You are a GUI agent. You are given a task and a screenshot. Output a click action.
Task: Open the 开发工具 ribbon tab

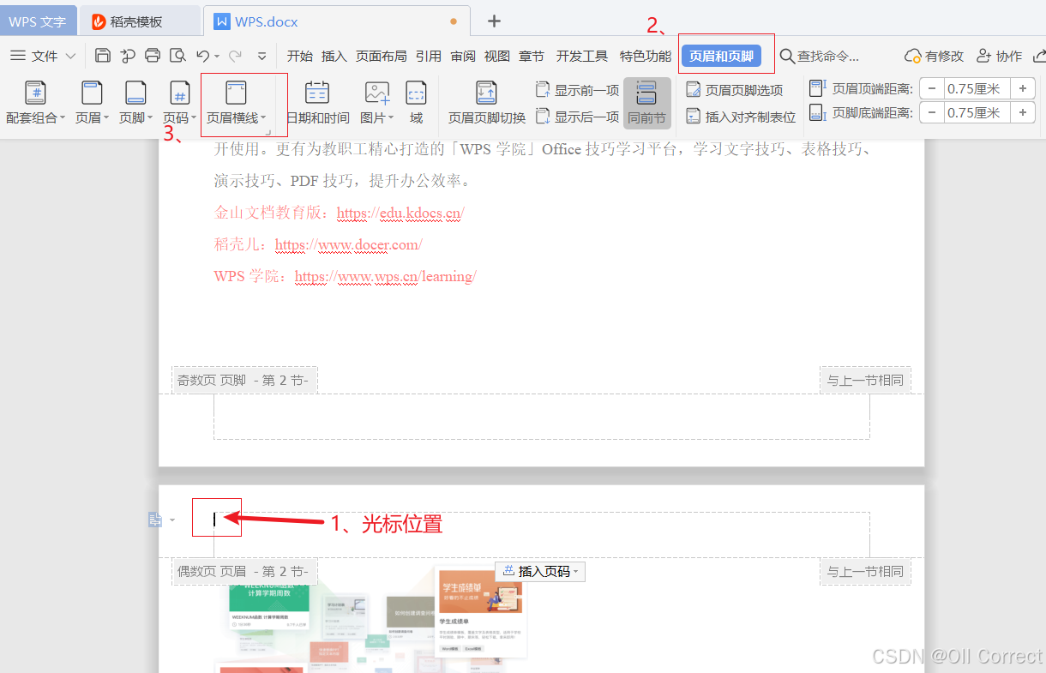pyautogui.click(x=582, y=56)
